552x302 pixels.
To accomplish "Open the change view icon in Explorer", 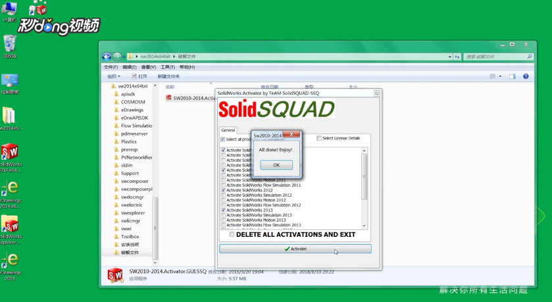I will (493, 76).
